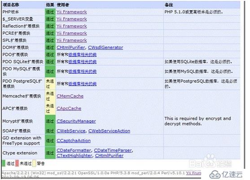Open CHtmlPurifier link in DOM扩展模块 row
Image resolution: width=250 pixels, height=180 pixels.
click(71, 48)
